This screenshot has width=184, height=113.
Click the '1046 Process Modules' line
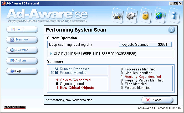pos(69,73)
